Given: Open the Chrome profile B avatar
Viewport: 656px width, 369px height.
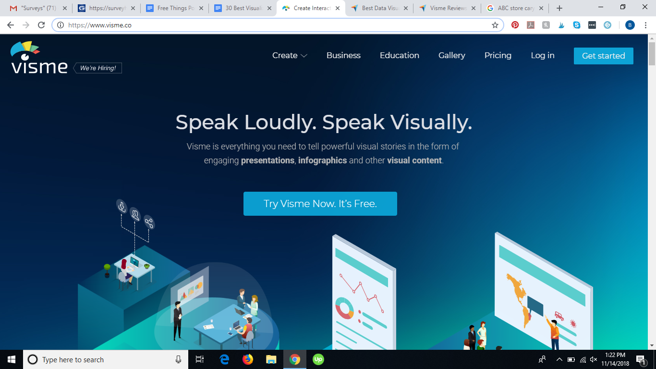Looking at the screenshot, I should pos(630,25).
